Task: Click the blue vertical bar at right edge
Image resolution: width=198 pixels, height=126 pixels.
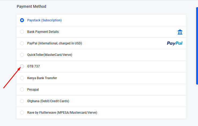Action: [197, 46]
